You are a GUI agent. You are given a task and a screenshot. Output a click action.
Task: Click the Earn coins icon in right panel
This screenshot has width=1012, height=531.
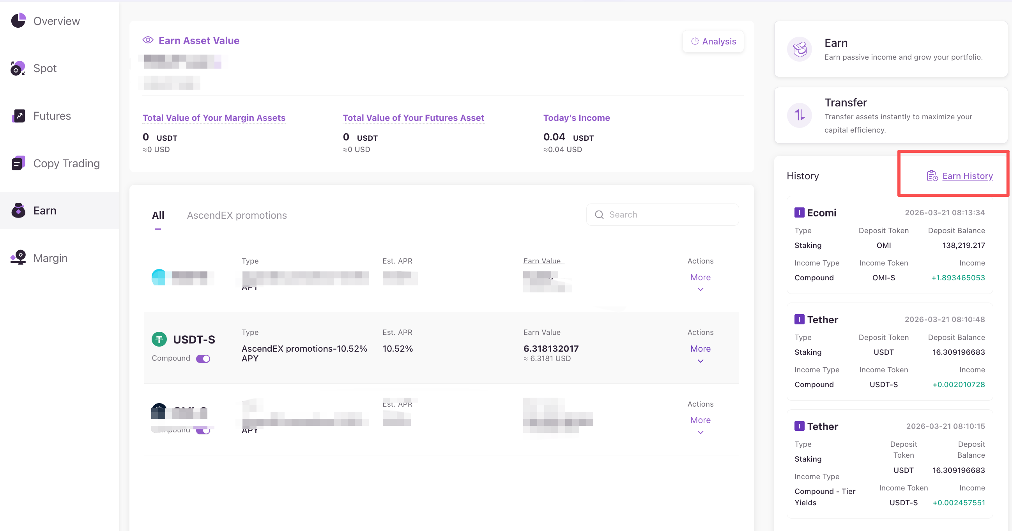[x=799, y=50]
